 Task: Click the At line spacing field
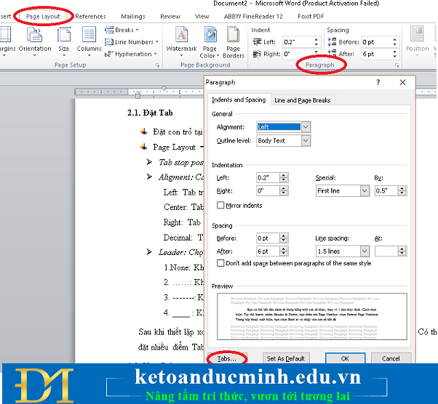(x=386, y=251)
